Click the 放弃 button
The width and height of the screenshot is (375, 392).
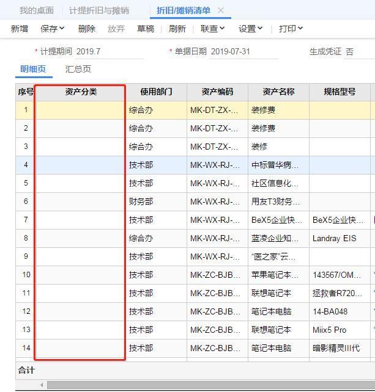[116, 29]
